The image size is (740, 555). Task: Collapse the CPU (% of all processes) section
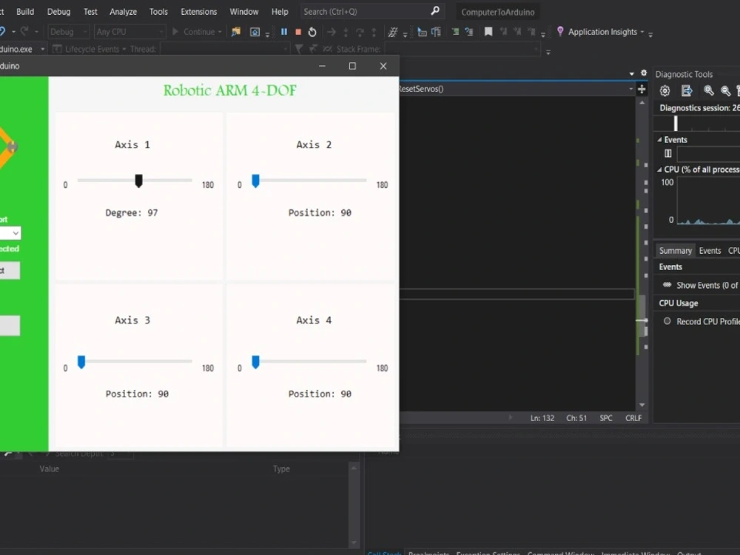[x=661, y=169]
